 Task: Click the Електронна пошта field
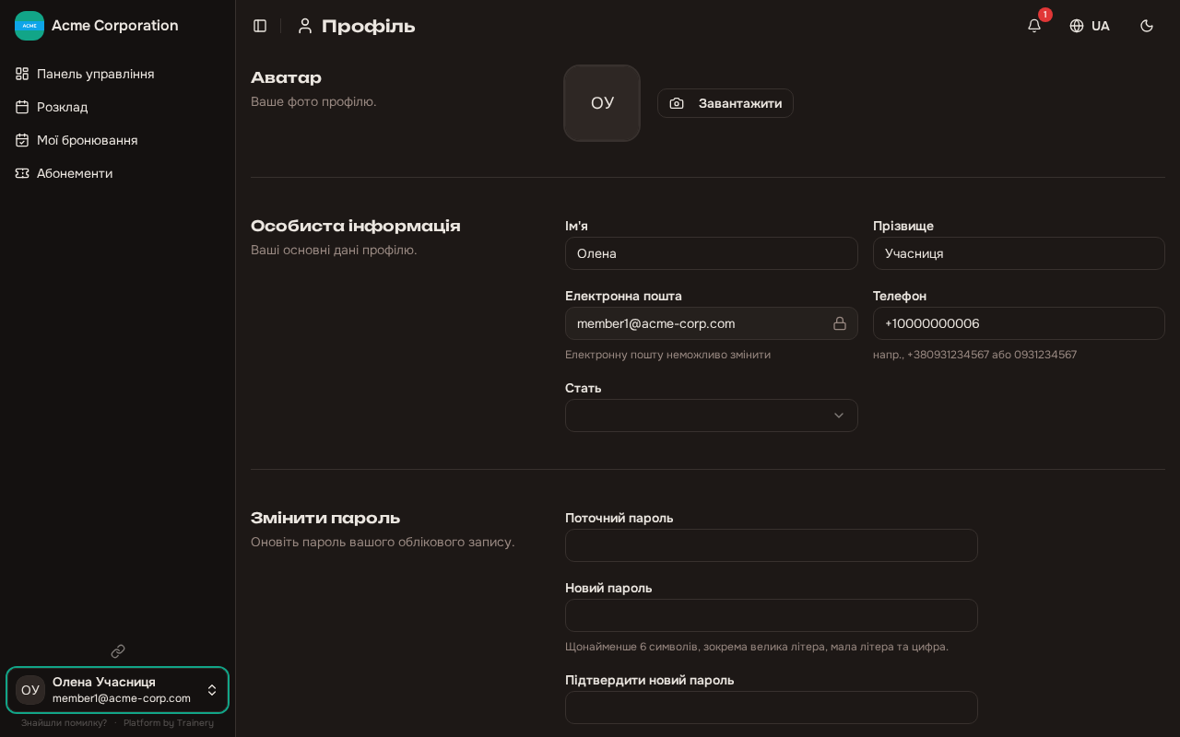click(712, 323)
